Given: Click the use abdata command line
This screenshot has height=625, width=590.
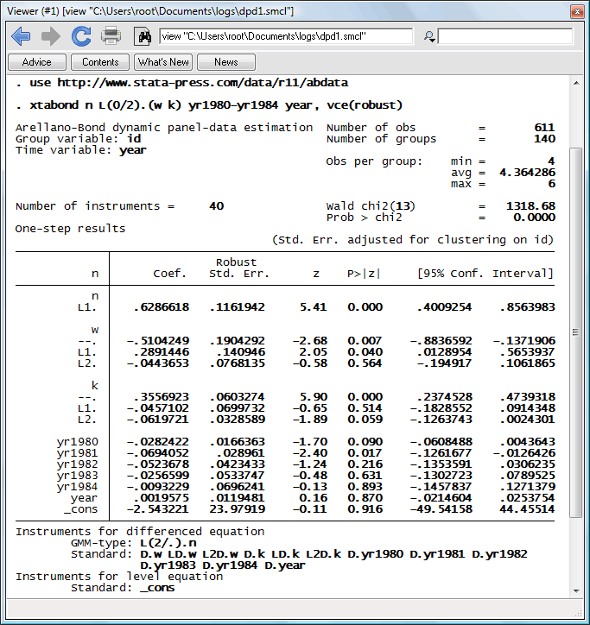Looking at the screenshot, I should coord(188,83).
